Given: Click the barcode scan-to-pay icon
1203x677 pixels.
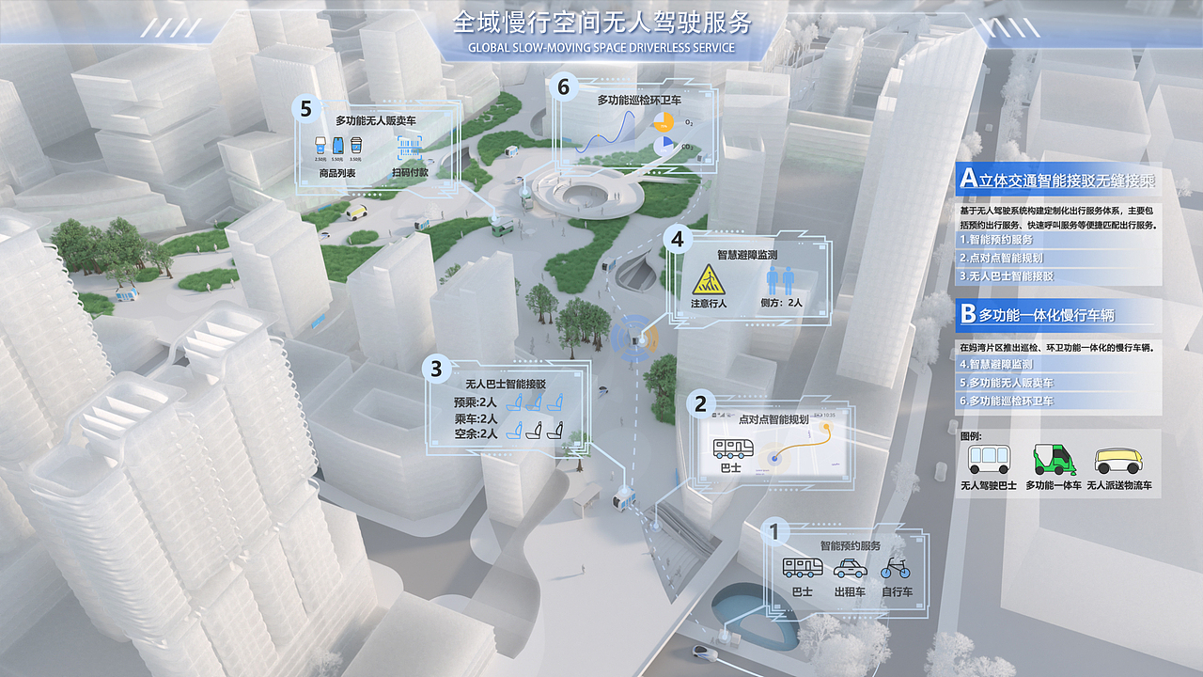Looking at the screenshot, I should point(410,148).
